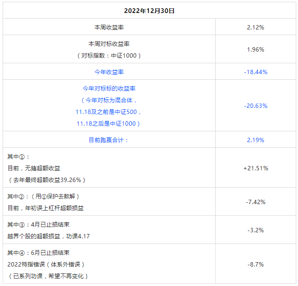Click the blue -20.63% value
Image resolution: width=298 pixels, height=286 pixels.
point(255,106)
